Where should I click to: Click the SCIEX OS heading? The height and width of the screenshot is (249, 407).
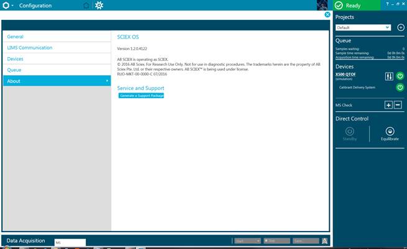pyautogui.click(x=128, y=37)
